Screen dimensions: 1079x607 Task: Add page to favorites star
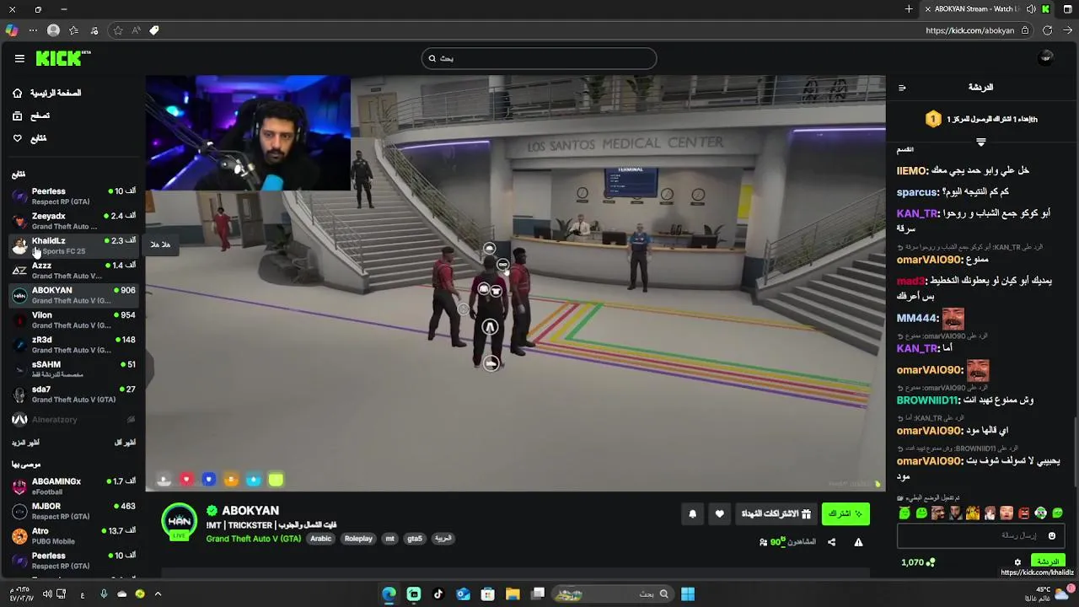click(117, 30)
